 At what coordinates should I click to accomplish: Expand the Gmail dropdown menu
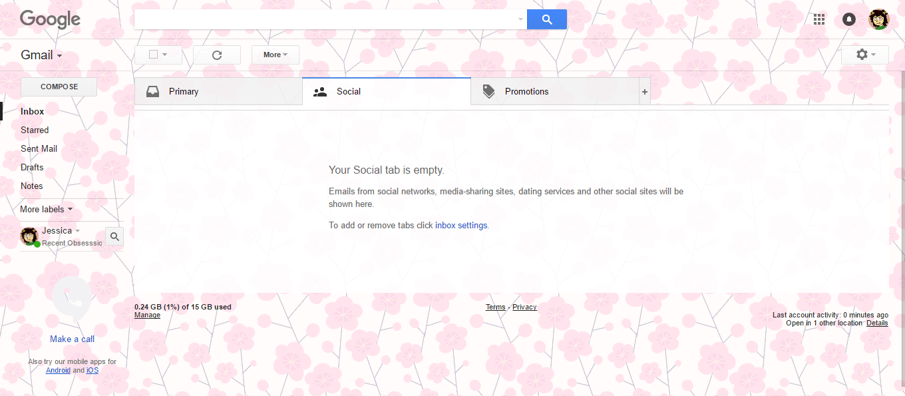click(x=41, y=55)
